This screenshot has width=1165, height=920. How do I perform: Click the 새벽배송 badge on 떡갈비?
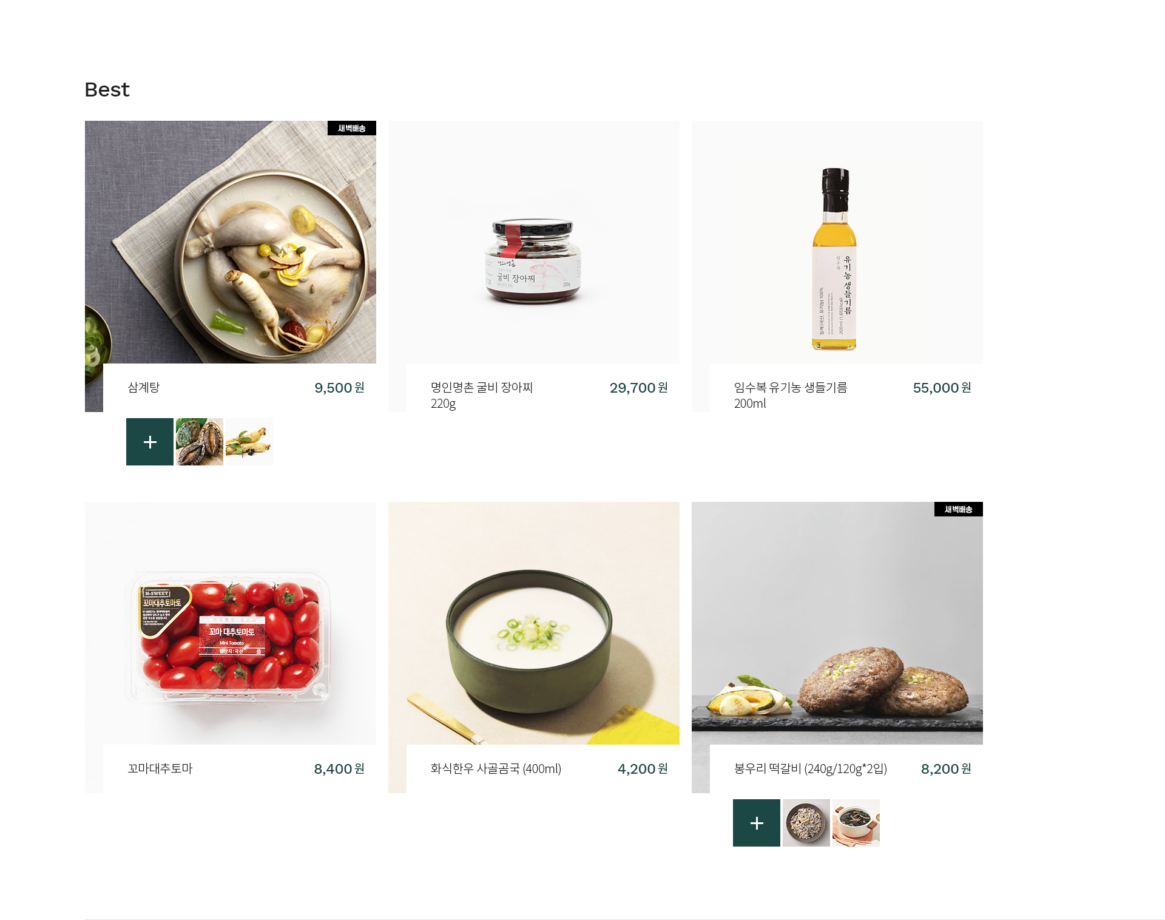click(x=959, y=509)
